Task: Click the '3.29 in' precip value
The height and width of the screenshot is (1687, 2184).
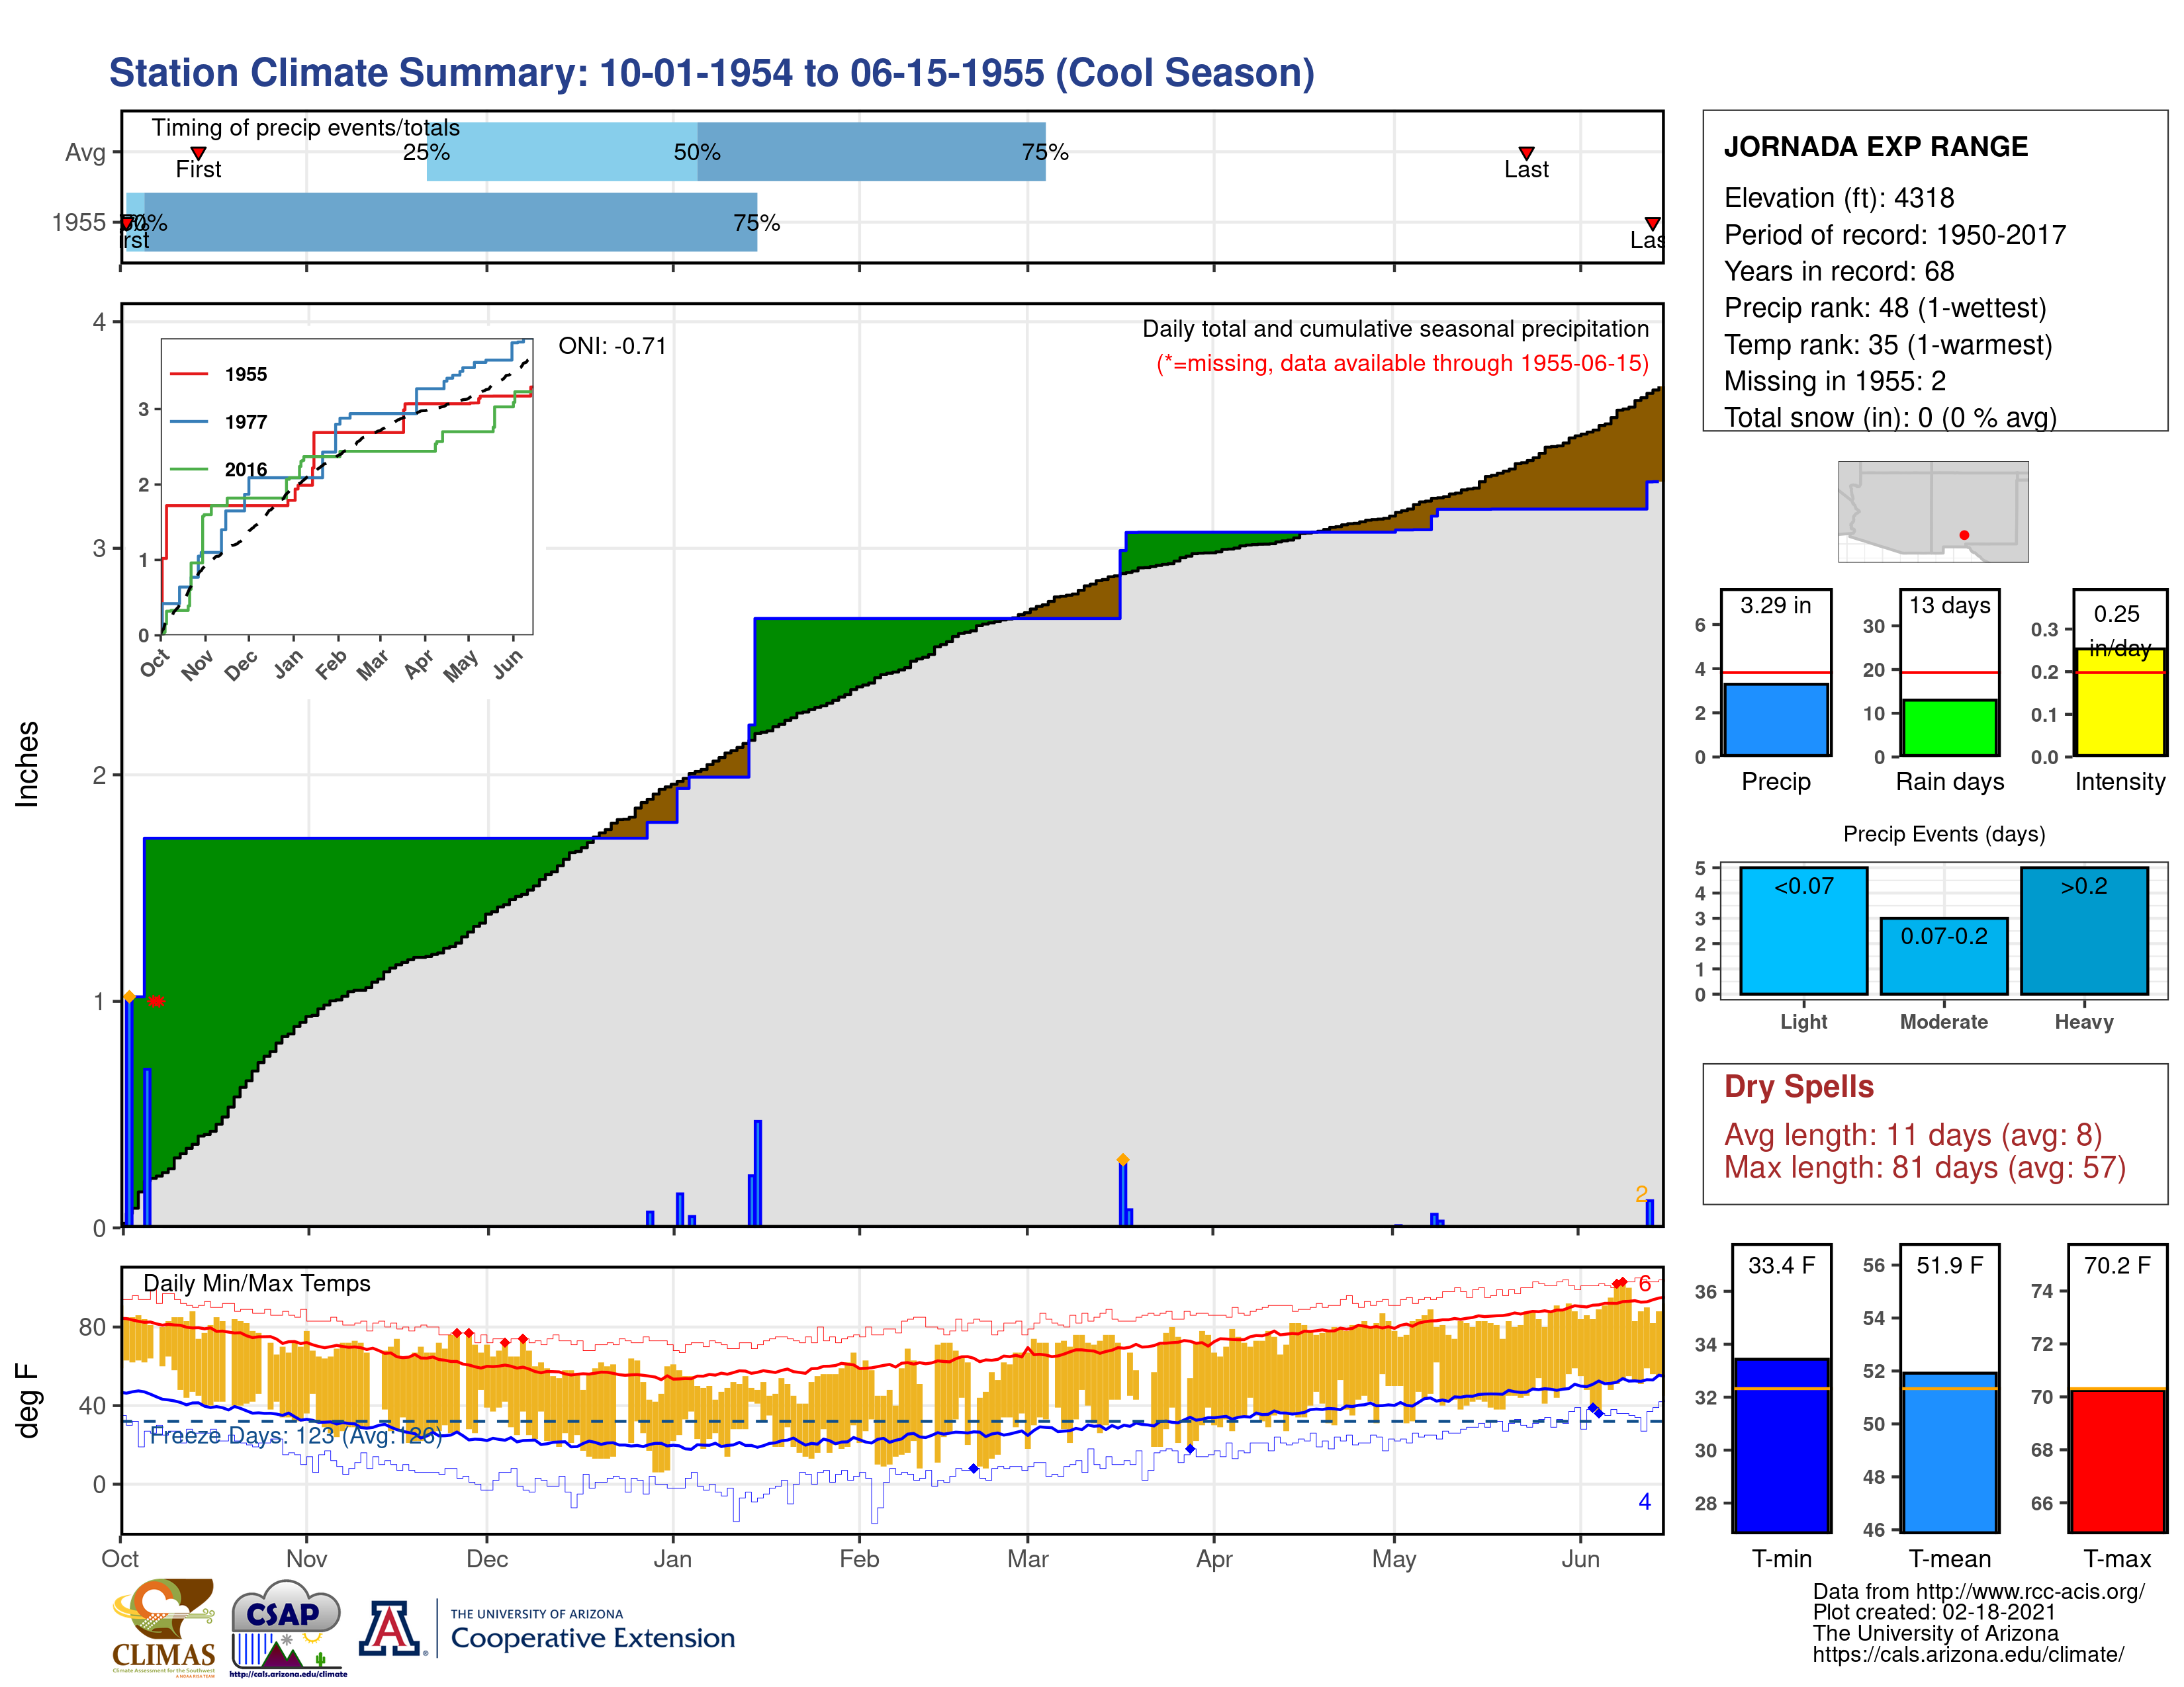Action: click(x=1776, y=605)
